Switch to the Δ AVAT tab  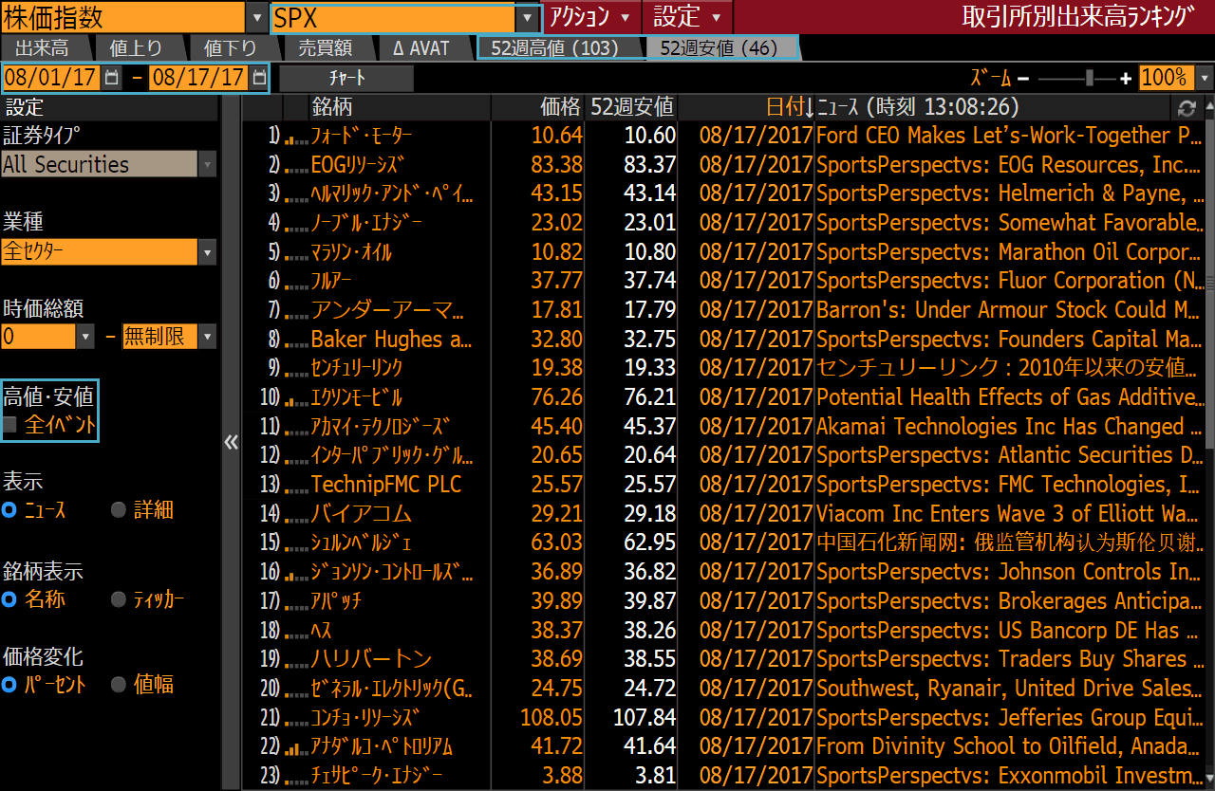click(421, 47)
